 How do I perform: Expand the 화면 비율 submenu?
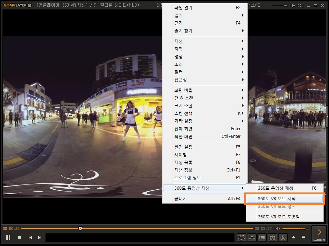(205, 90)
